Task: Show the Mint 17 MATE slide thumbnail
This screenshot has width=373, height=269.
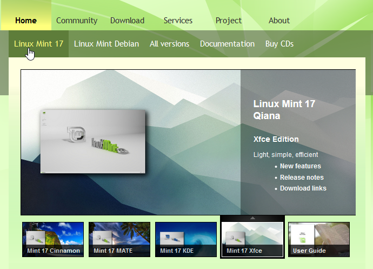Action: pyautogui.click(x=119, y=239)
